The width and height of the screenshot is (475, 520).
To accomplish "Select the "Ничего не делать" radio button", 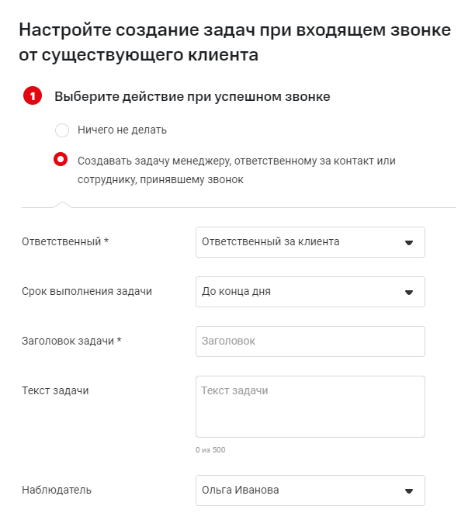I will [61, 130].
